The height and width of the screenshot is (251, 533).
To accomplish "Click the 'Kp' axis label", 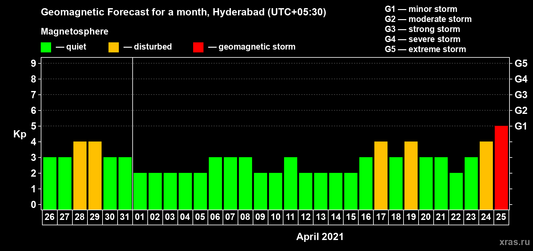I will coord(20,134).
